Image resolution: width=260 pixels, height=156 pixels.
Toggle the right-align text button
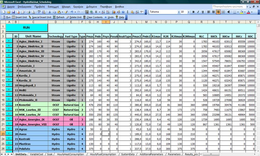click(x=218, y=12)
